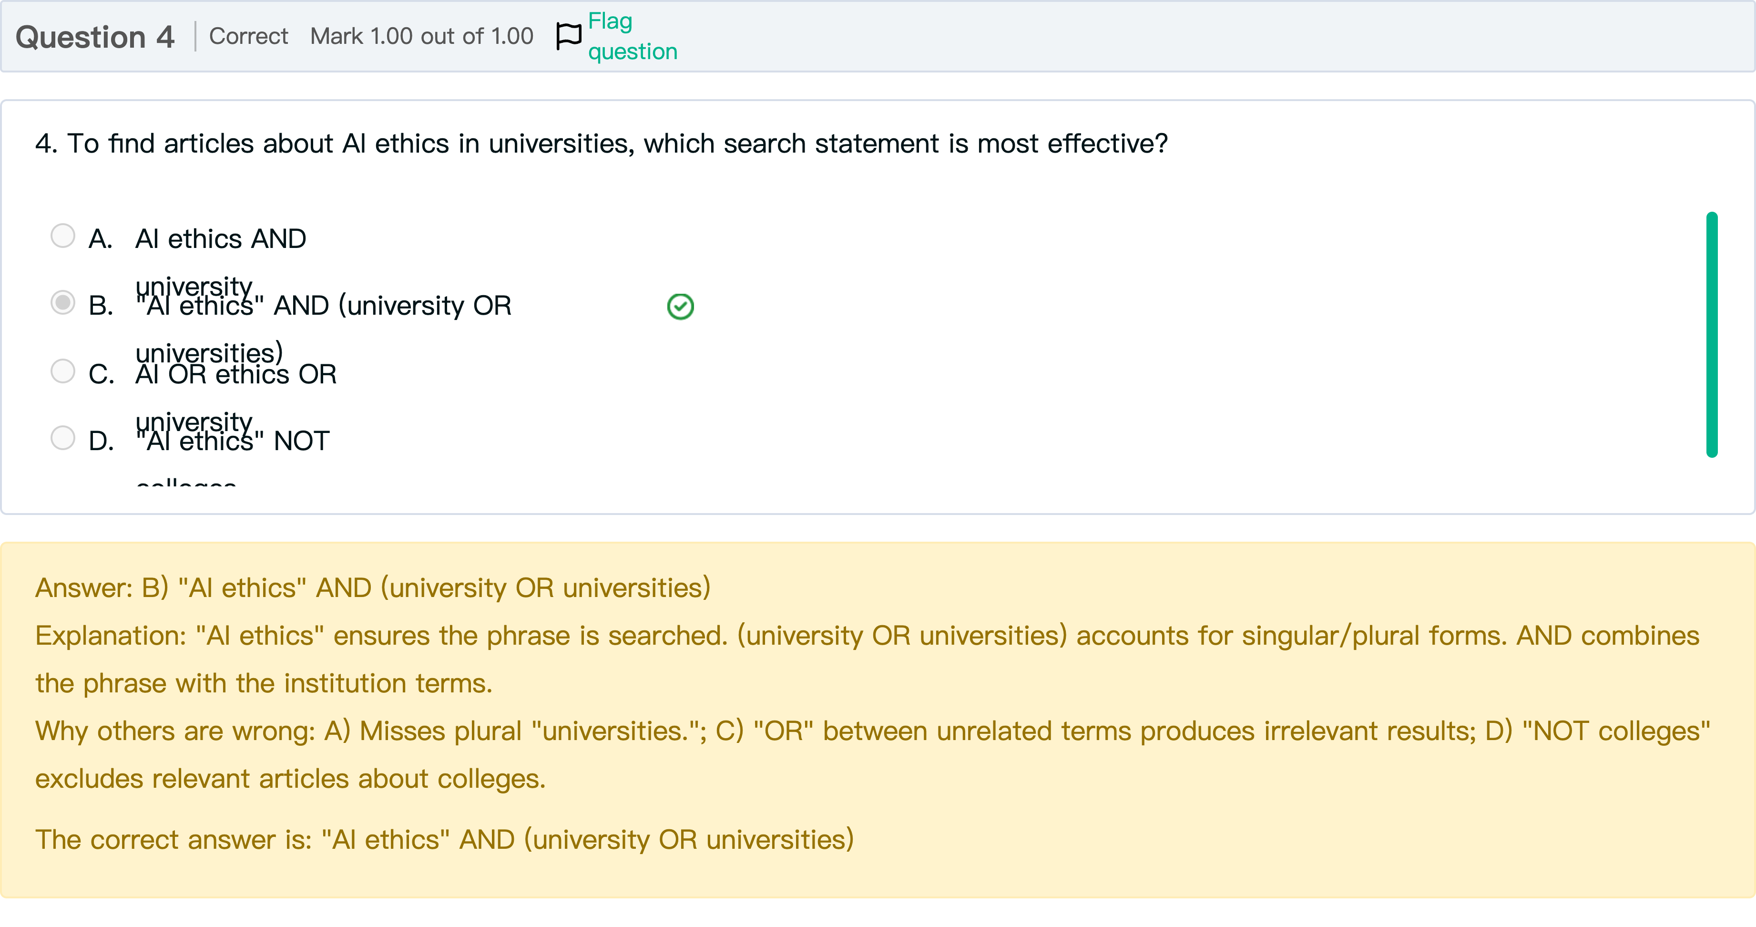Click the green vertical scrollbar in answer box
This screenshot has height=927, width=1756.
click(1711, 334)
